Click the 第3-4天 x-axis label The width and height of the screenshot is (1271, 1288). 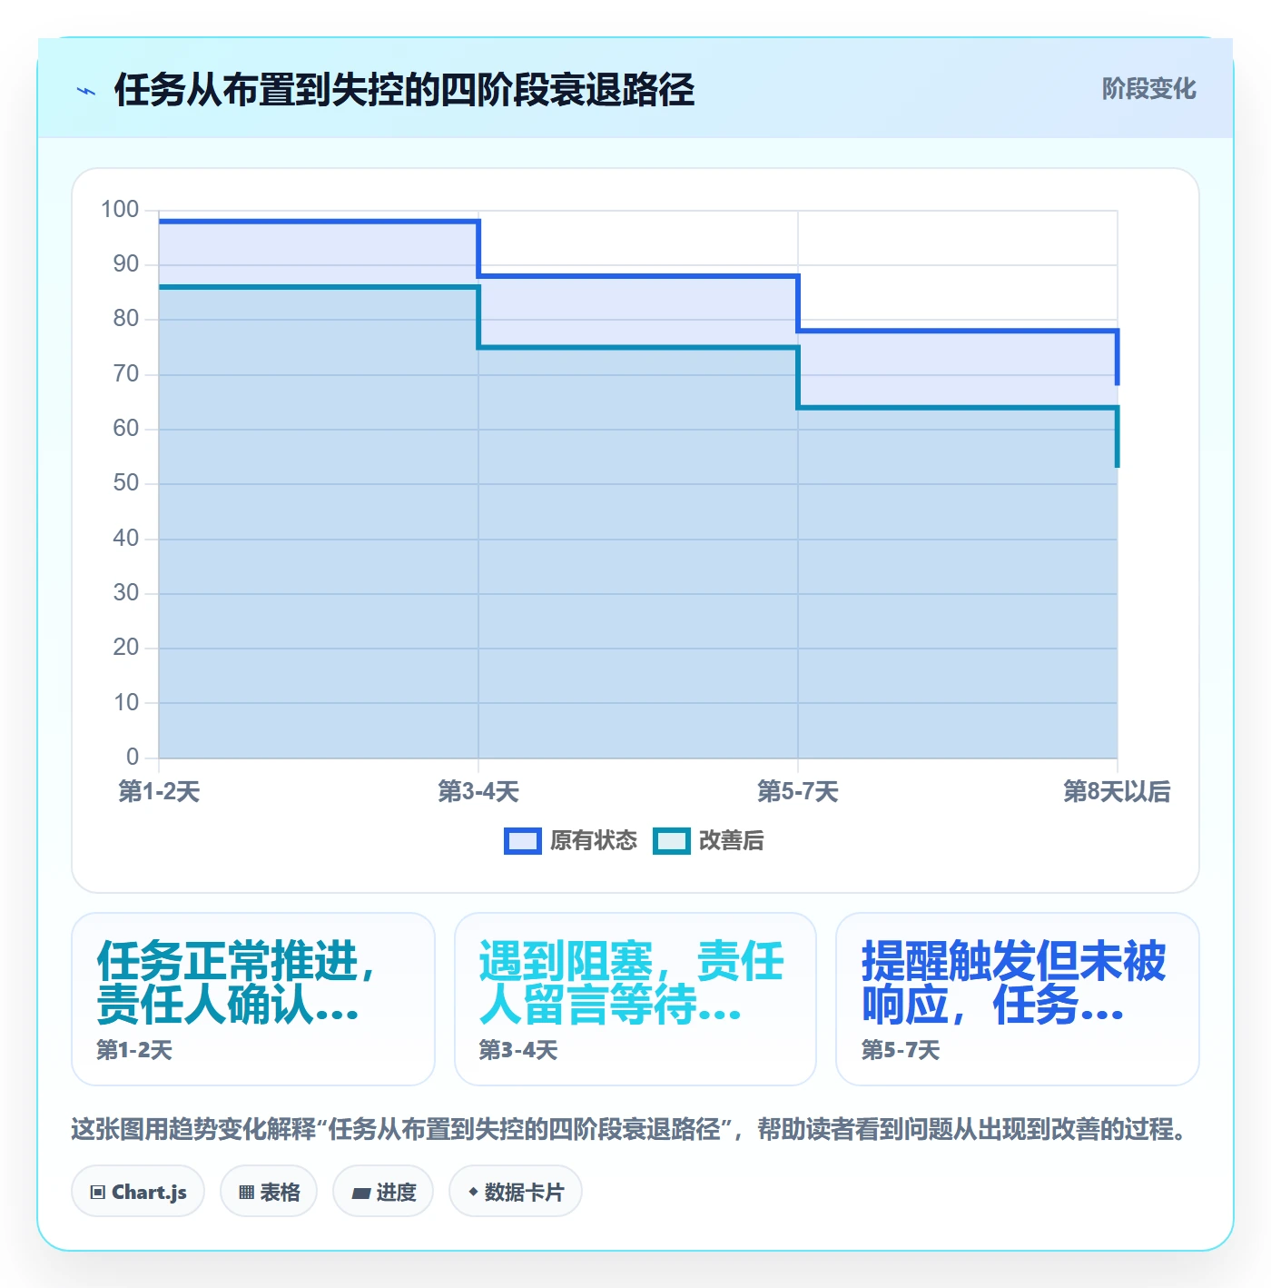point(478,792)
